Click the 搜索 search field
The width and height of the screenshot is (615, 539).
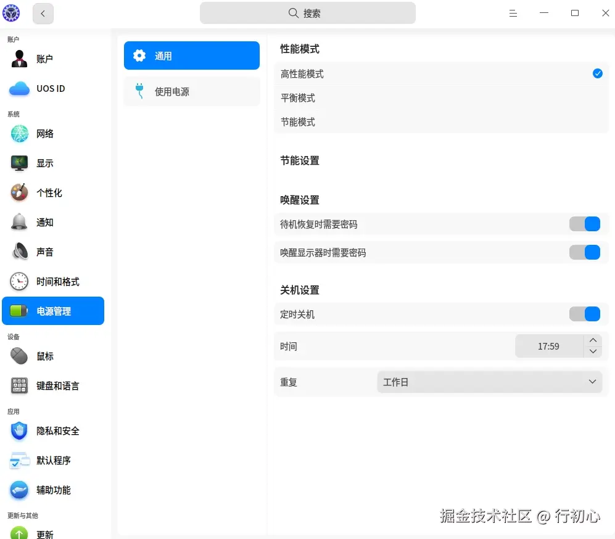pyautogui.click(x=307, y=13)
